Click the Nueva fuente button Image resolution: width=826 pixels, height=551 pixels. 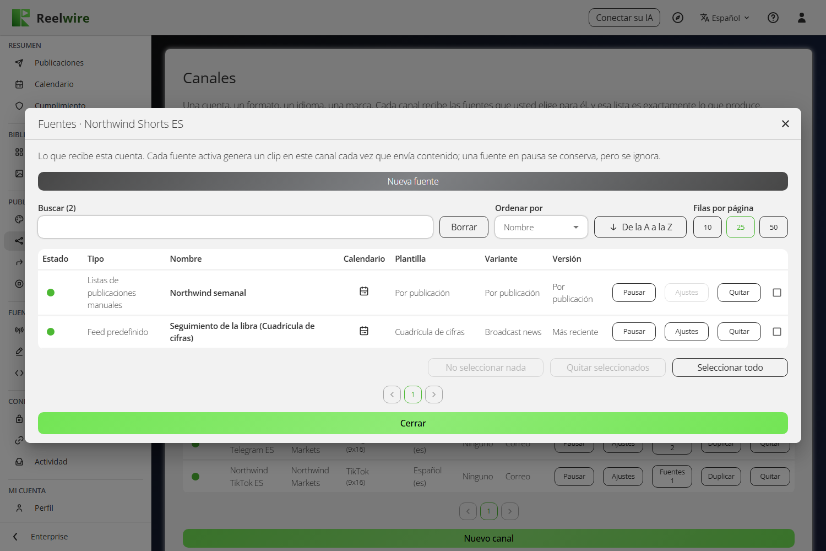tap(413, 181)
